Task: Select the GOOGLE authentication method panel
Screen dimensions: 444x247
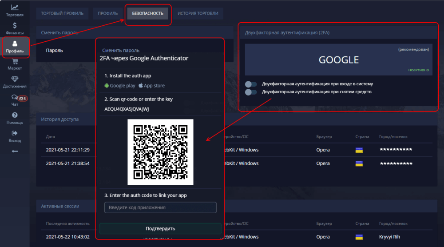Action: point(338,60)
